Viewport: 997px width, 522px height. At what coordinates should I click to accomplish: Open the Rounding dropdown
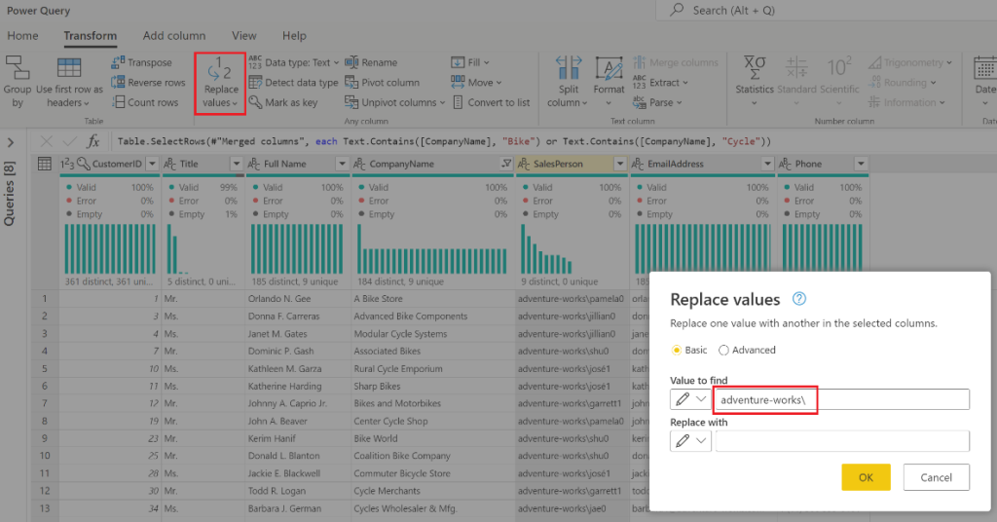coord(903,82)
